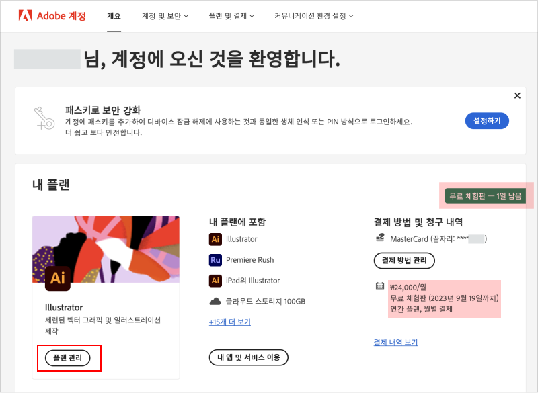The image size is (538, 393).
Task: Click the Premiere Rush label
Action: click(249, 260)
